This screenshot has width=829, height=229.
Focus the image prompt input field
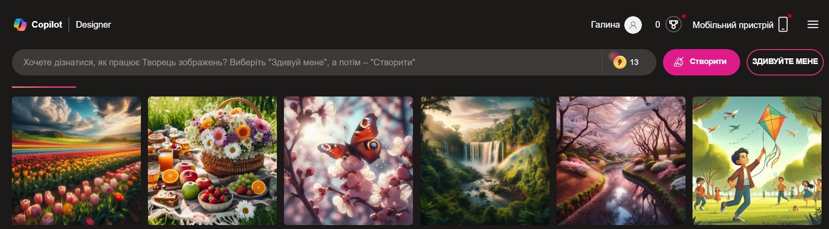307,62
